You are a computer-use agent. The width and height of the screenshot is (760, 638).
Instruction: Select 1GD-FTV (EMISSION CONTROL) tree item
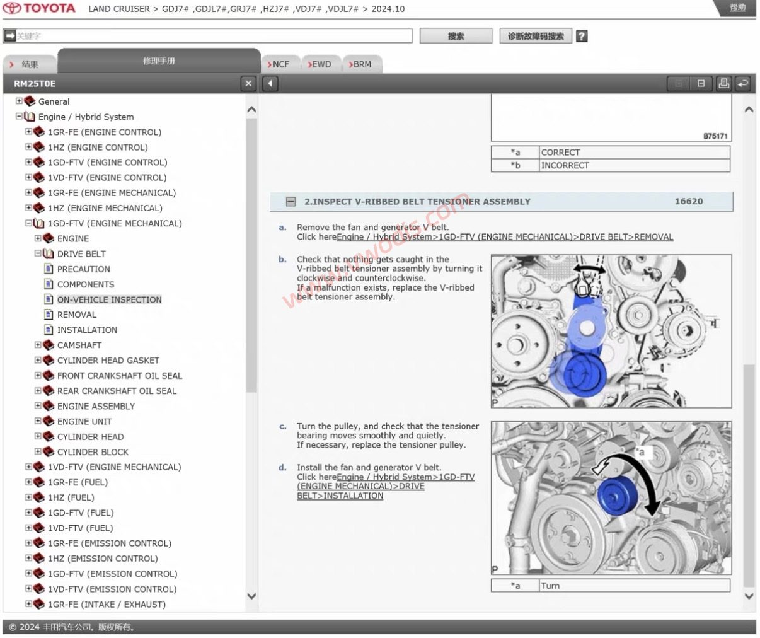[x=113, y=574]
